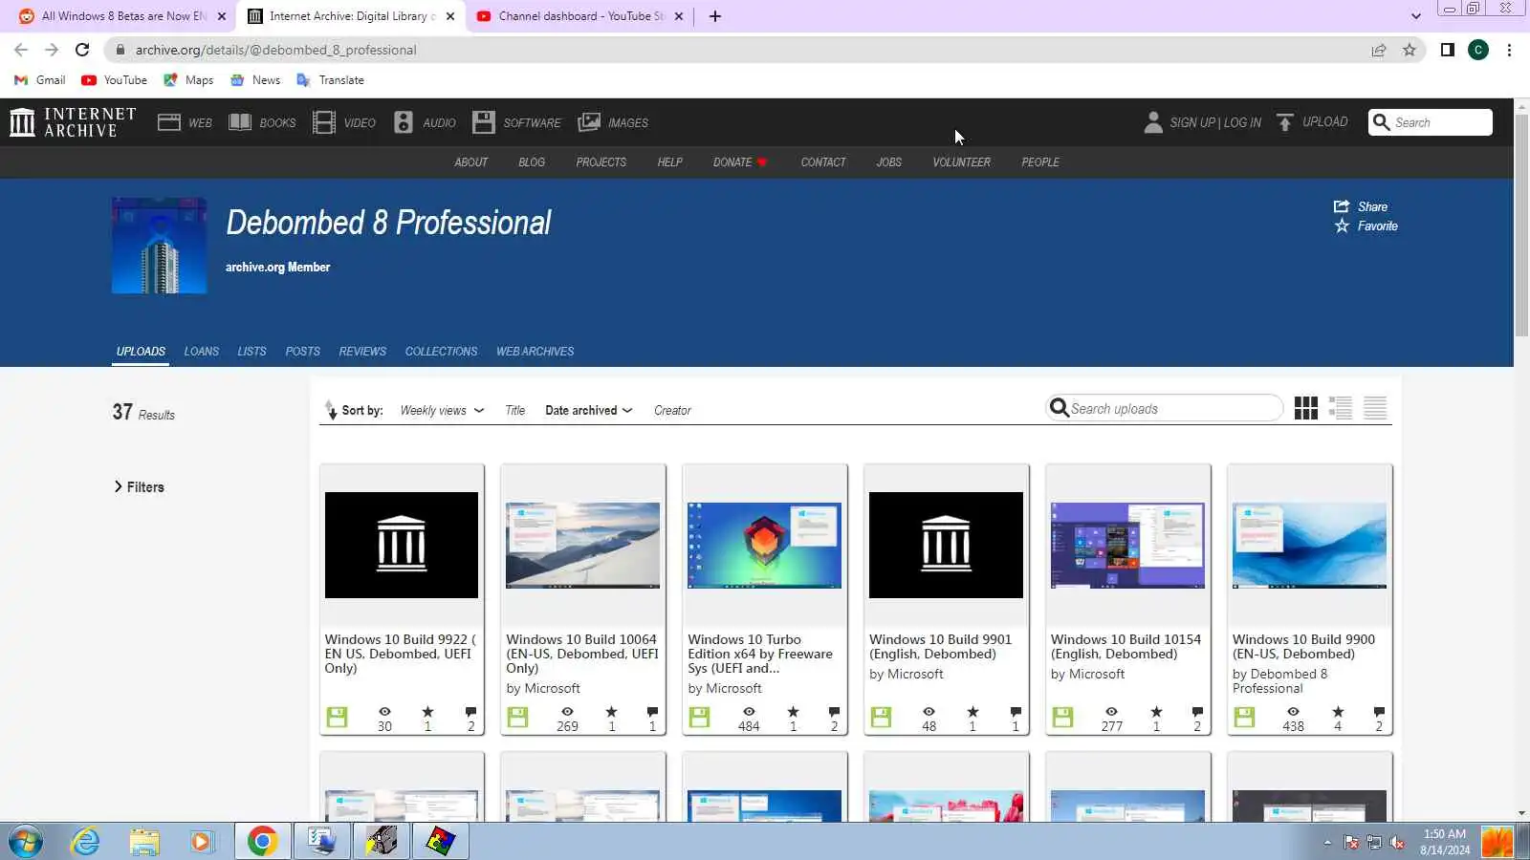Show hidden system tray icons
Screen dimensions: 1530x860
pos(1327,843)
